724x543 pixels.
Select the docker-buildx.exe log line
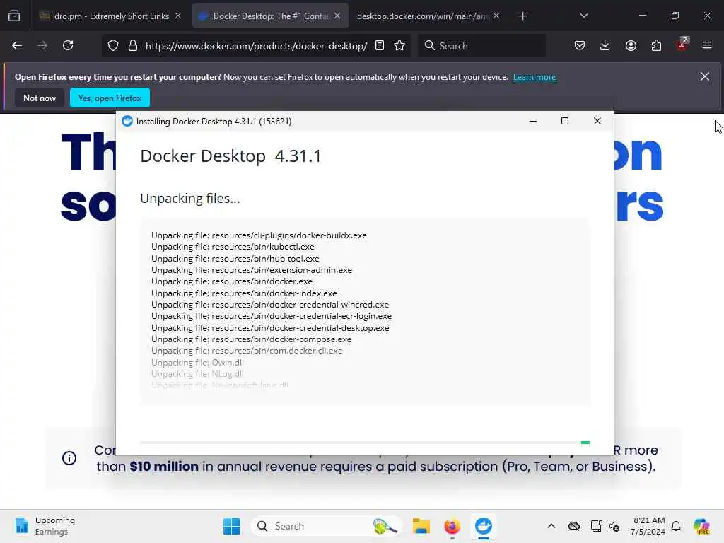259,235
